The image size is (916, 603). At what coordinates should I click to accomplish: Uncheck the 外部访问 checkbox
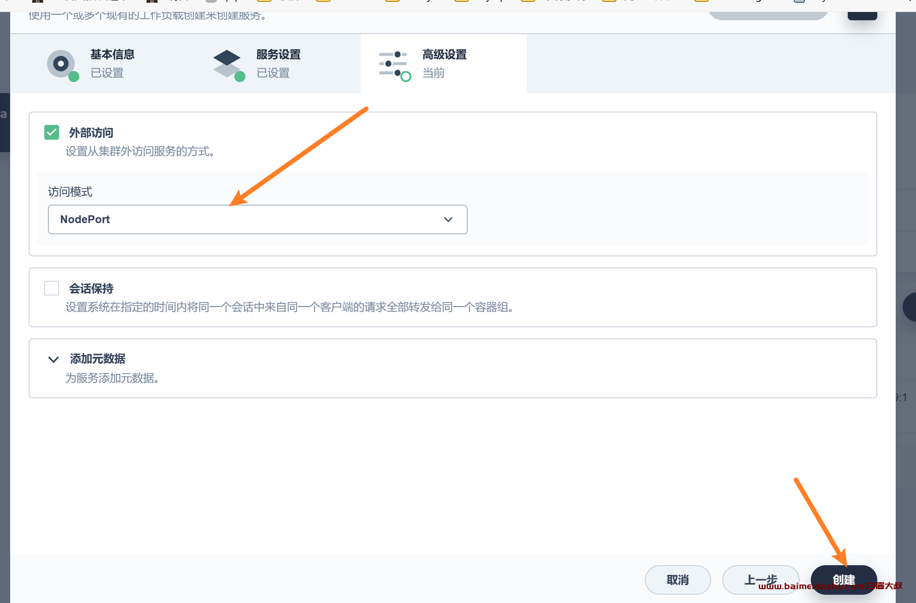pyautogui.click(x=52, y=132)
